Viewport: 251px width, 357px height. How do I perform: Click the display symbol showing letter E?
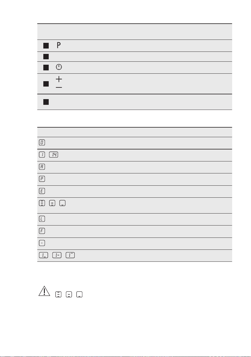click(42, 191)
